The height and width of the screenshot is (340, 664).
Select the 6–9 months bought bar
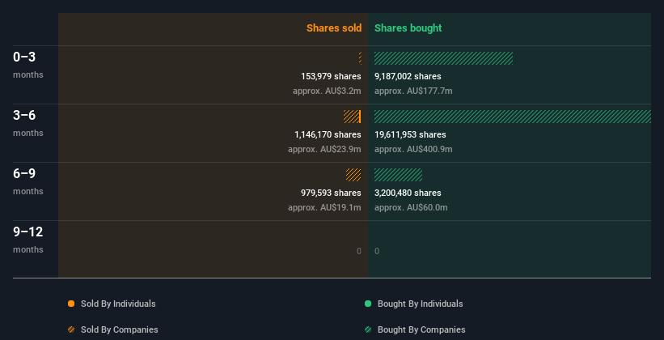point(398,175)
